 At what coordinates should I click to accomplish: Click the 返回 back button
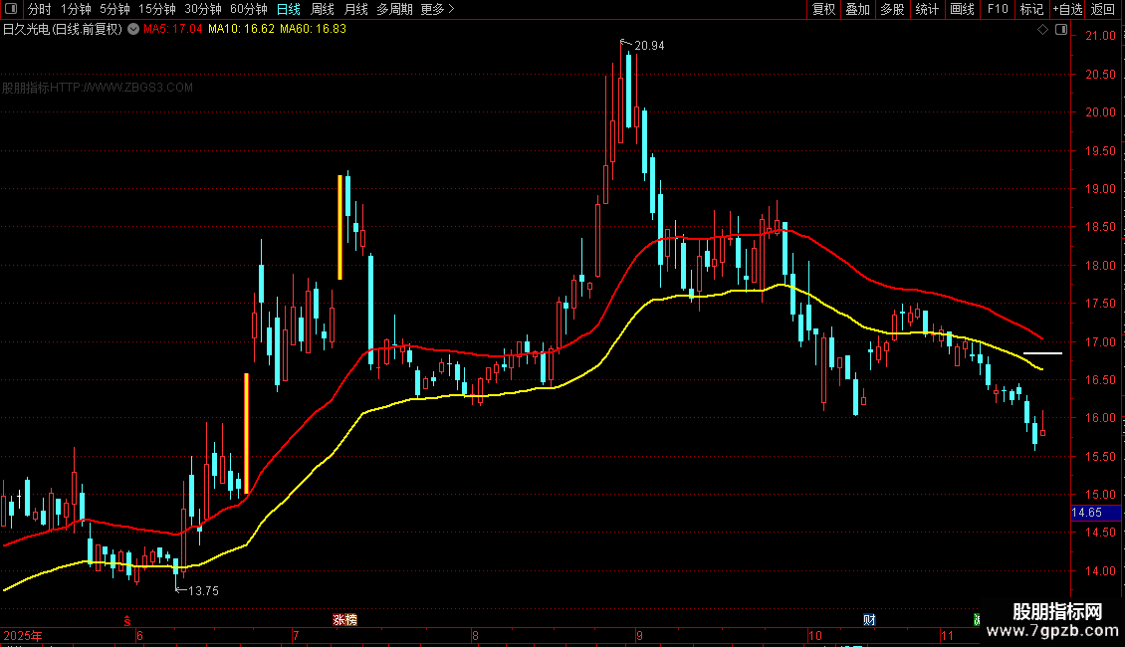coord(1103,9)
